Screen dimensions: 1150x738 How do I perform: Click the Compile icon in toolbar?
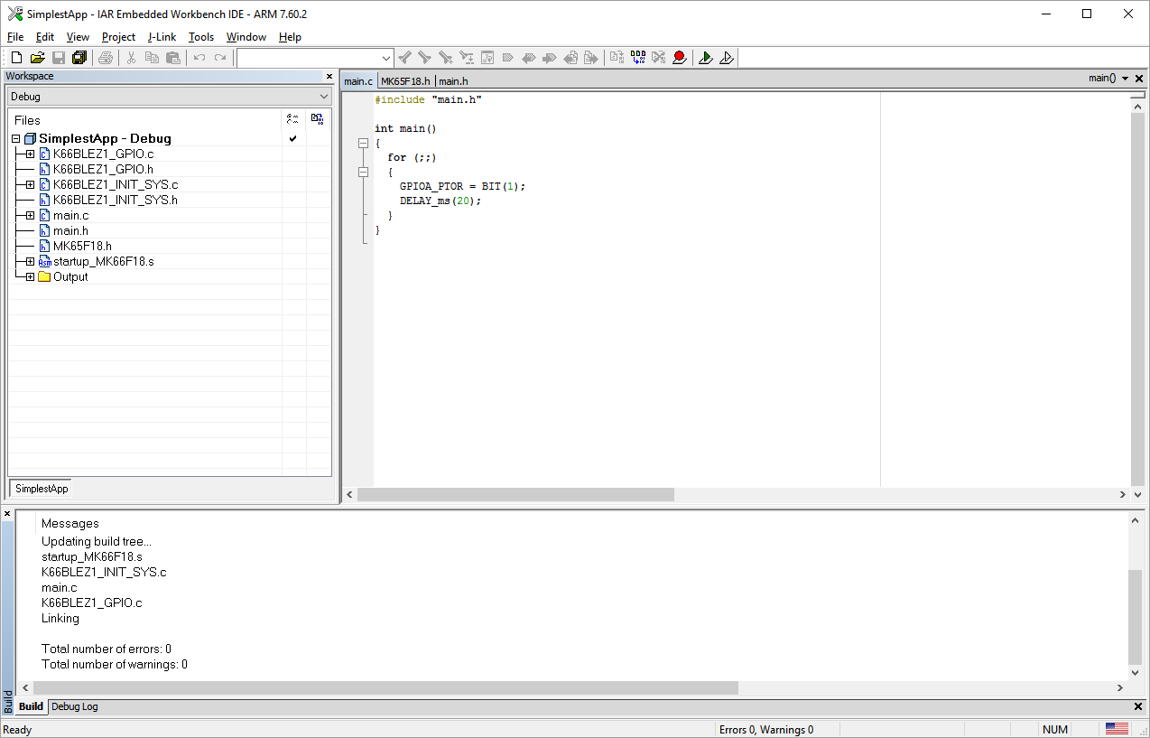[x=617, y=58]
